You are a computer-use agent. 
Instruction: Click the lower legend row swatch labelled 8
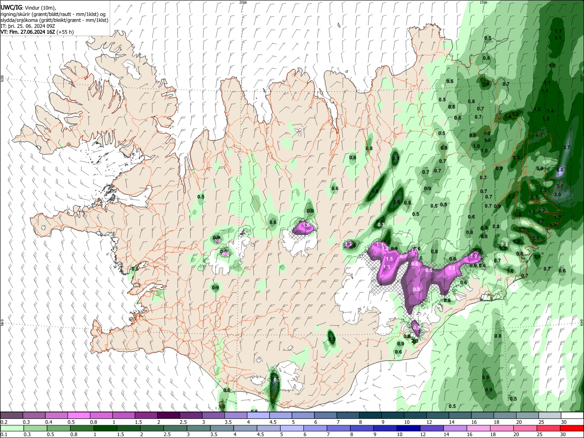[361, 428]
